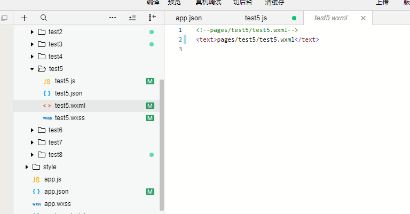The image size is (410, 214).
Task: Open app.json in the file tree
Action: (x=56, y=192)
